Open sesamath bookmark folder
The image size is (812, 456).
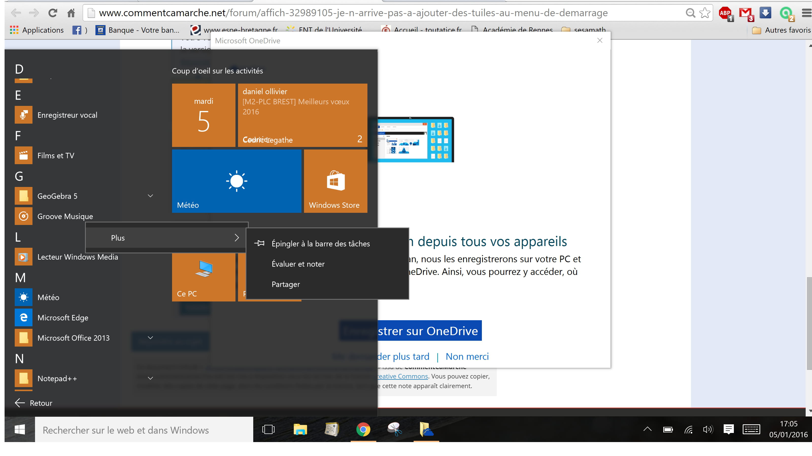tap(584, 30)
